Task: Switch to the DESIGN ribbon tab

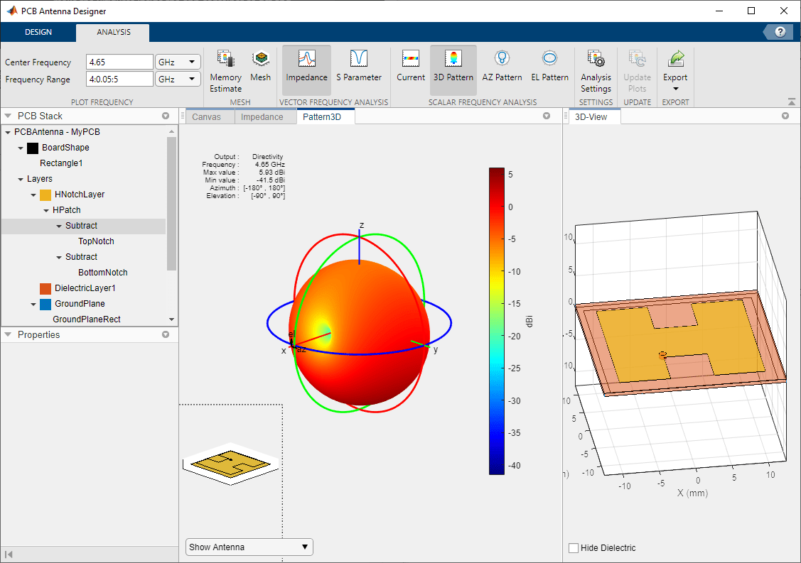Action: [x=38, y=32]
